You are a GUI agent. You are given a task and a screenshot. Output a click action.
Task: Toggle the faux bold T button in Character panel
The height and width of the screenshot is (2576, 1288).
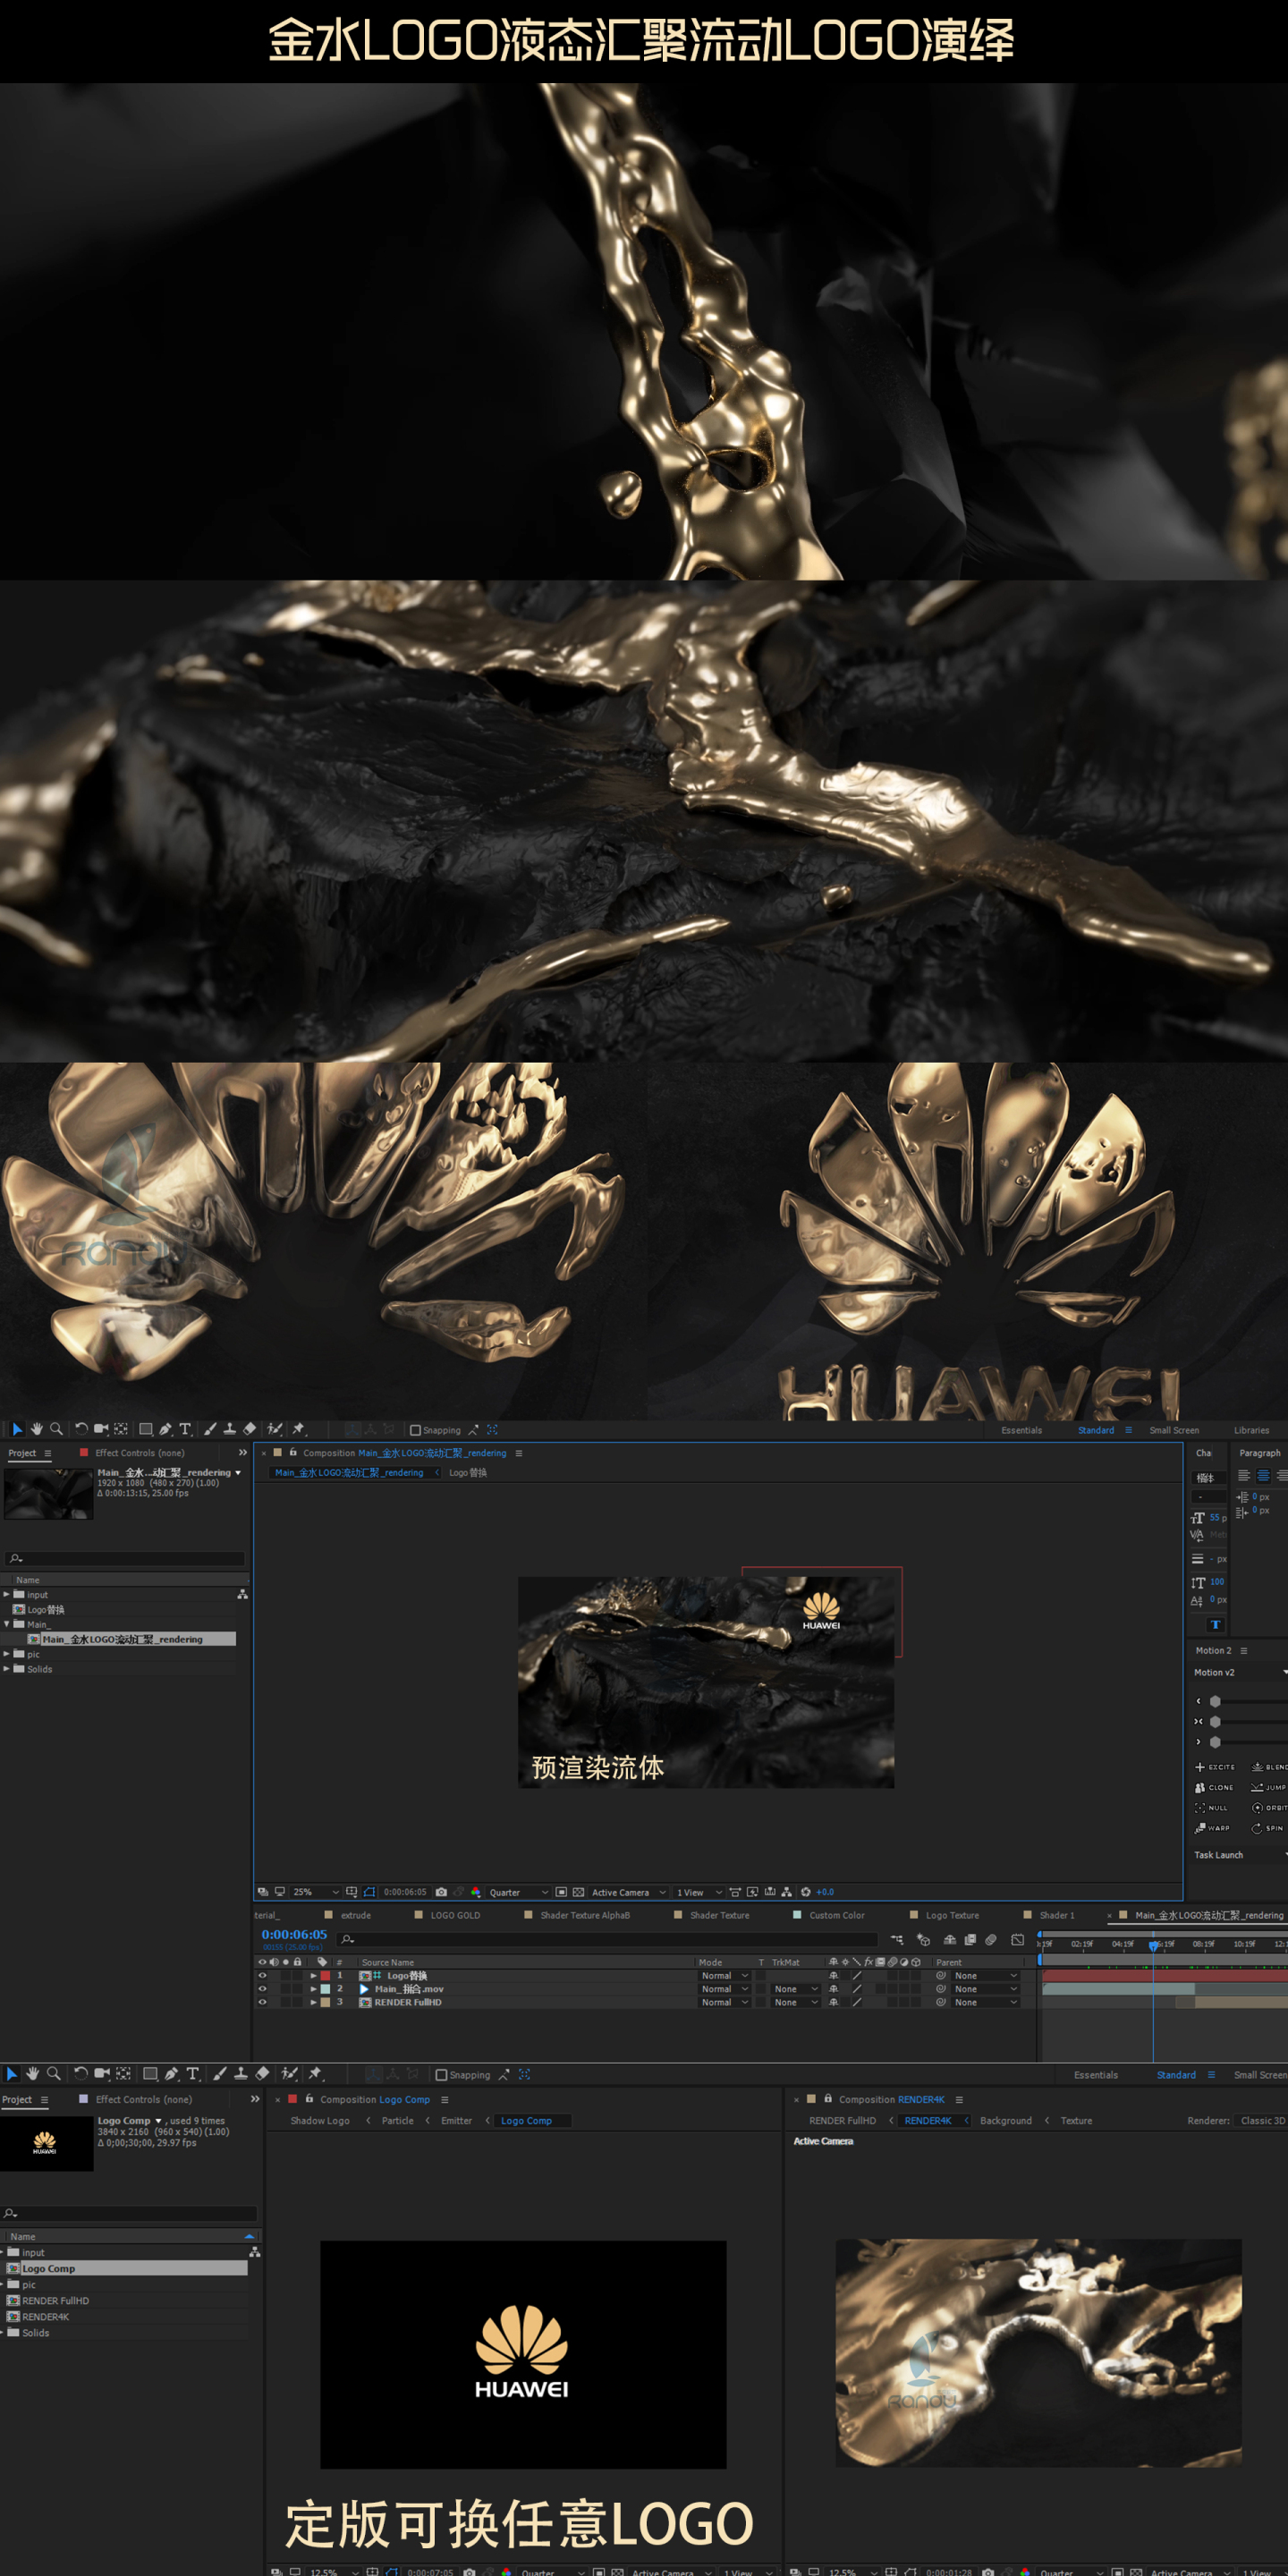1215,1625
